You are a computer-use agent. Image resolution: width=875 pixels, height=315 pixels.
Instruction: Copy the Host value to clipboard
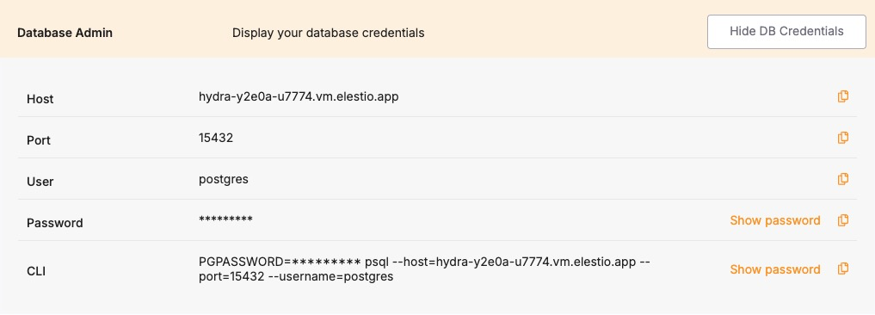(x=843, y=96)
